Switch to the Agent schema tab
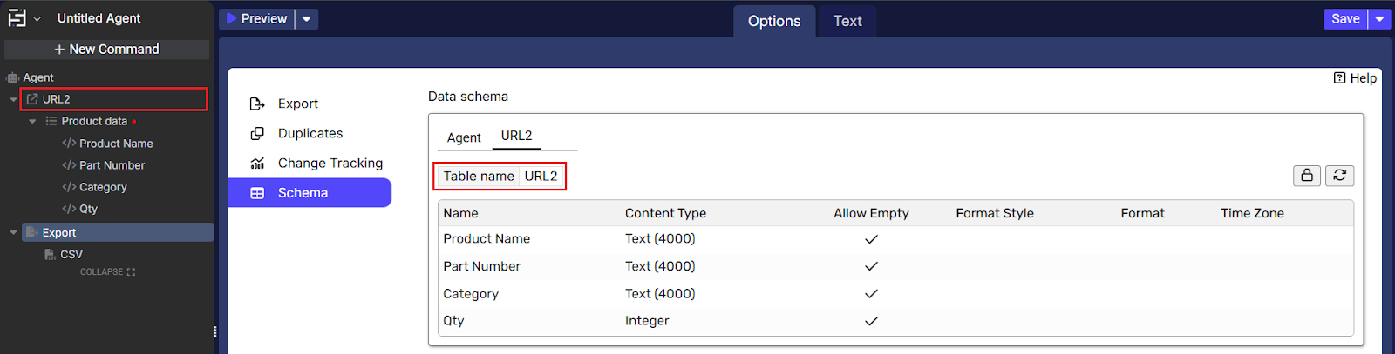This screenshot has width=1395, height=354. point(464,137)
